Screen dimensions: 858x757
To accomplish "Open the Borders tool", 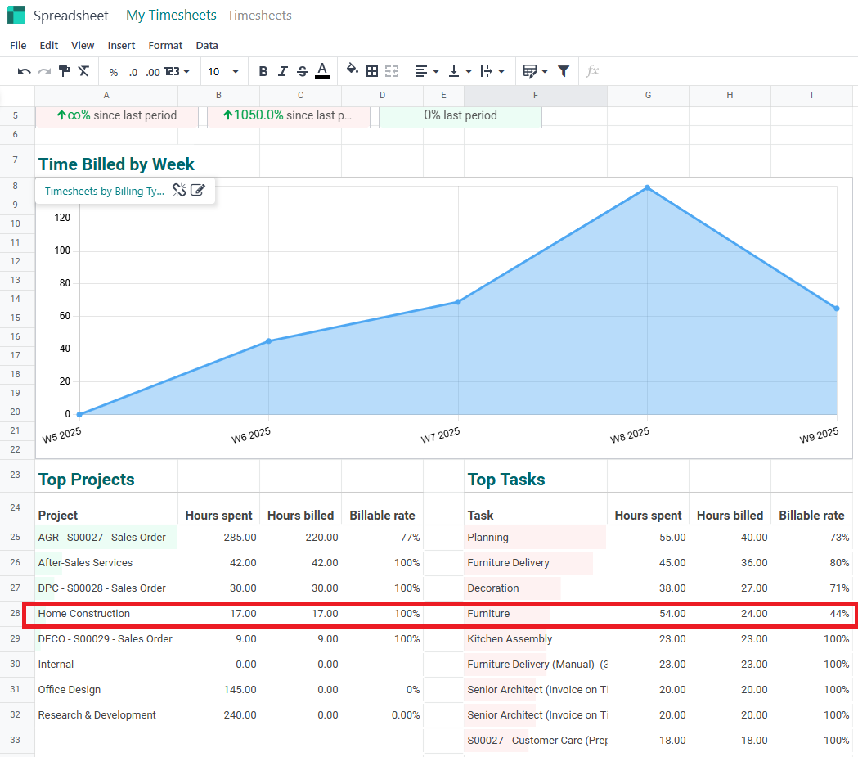I will click(372, 71).
